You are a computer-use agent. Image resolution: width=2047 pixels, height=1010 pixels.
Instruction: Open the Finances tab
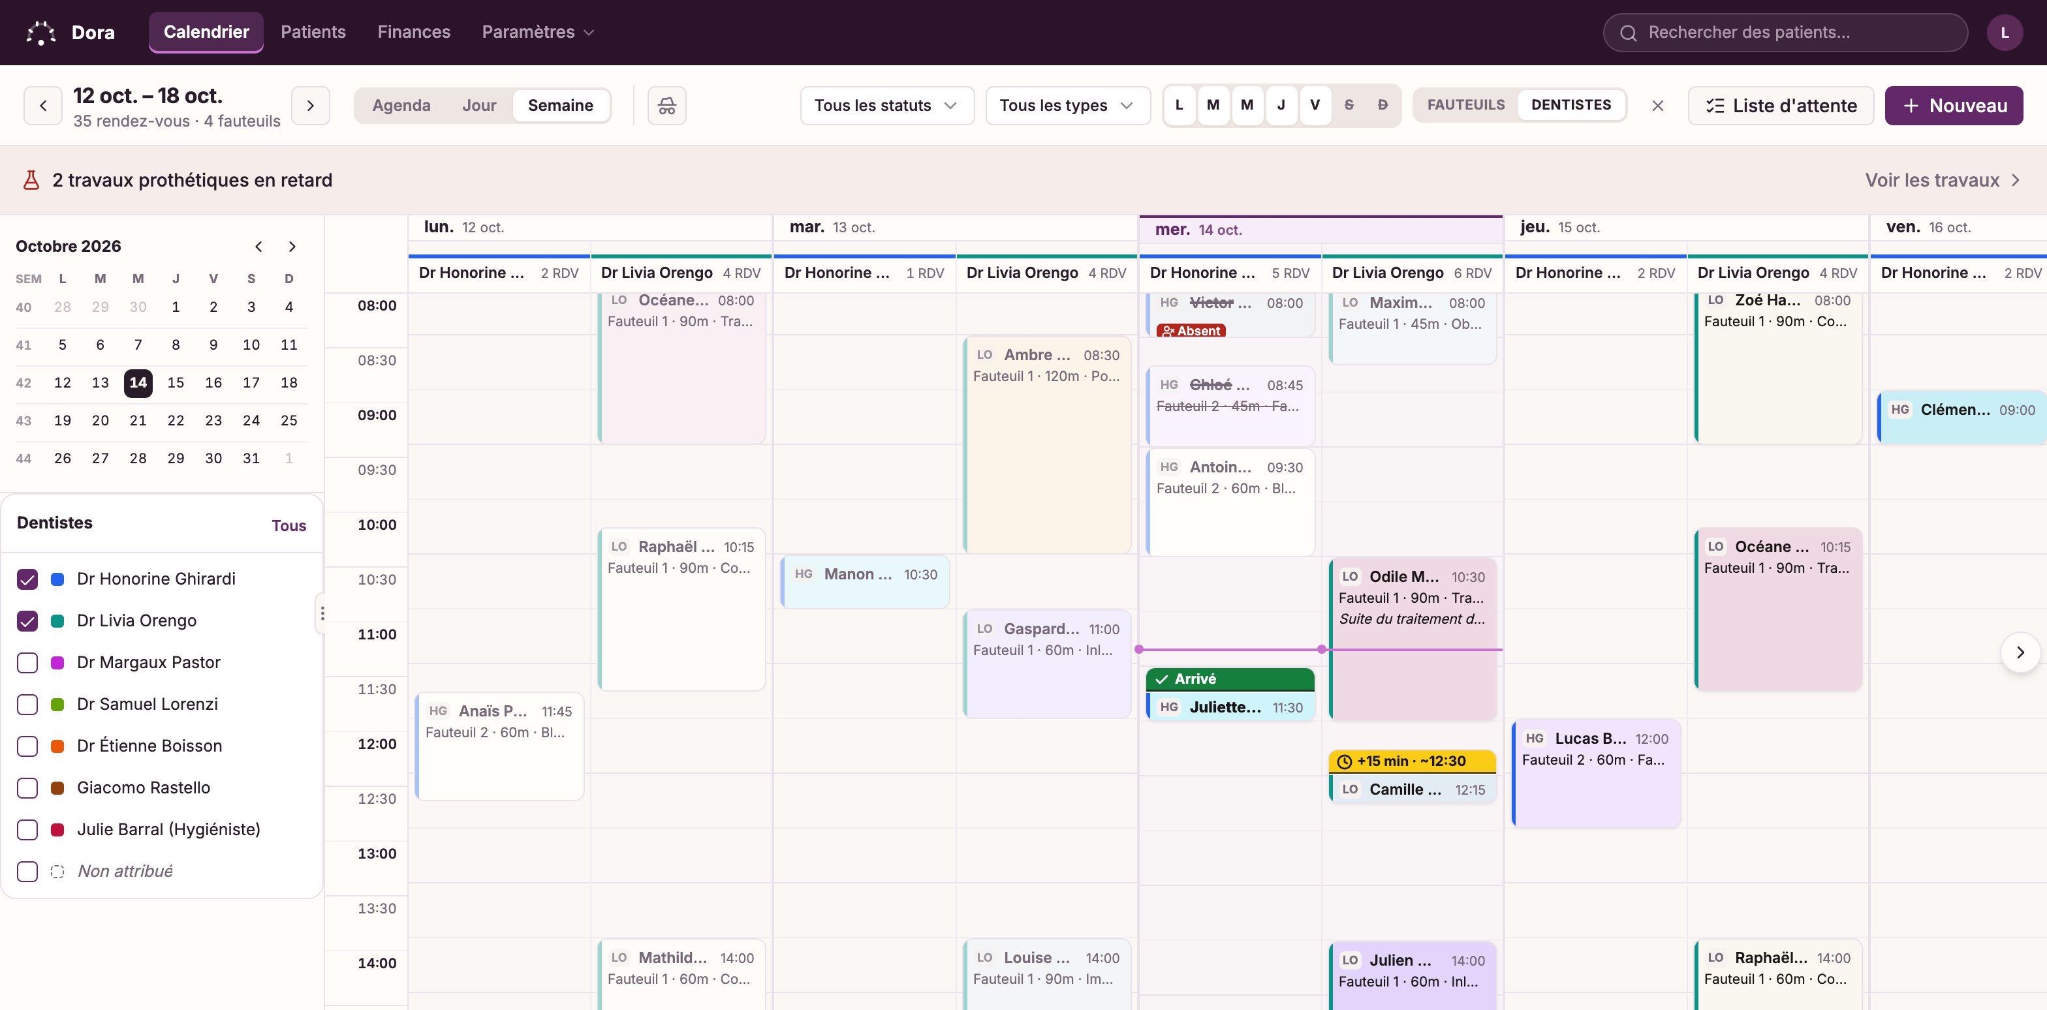414,33
